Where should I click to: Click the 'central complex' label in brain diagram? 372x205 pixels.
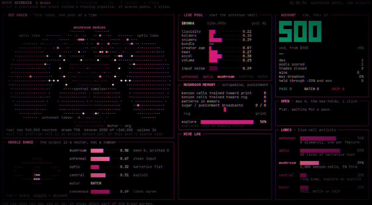point(90,89)
